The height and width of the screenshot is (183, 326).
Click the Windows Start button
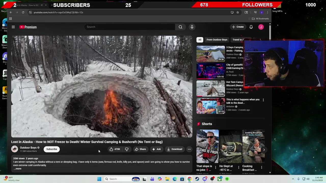99,179
